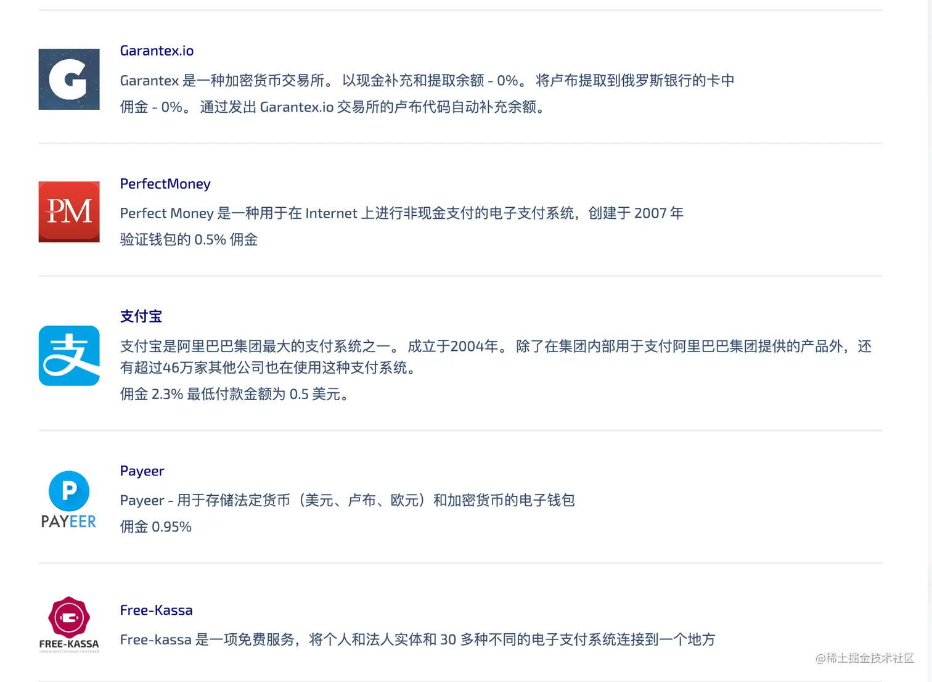Click the text '佣金 2.3% 最低付款金额为 0.5 美元'
The height and width of the screenshot is (682, 932).
coord(234,395)
